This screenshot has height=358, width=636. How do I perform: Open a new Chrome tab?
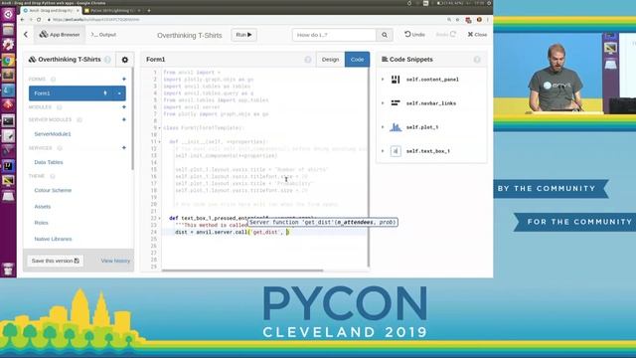(149, 10)
